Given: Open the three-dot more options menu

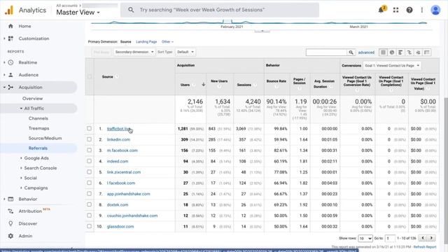Looking at the screenshot, I should (x=422, y=10).
